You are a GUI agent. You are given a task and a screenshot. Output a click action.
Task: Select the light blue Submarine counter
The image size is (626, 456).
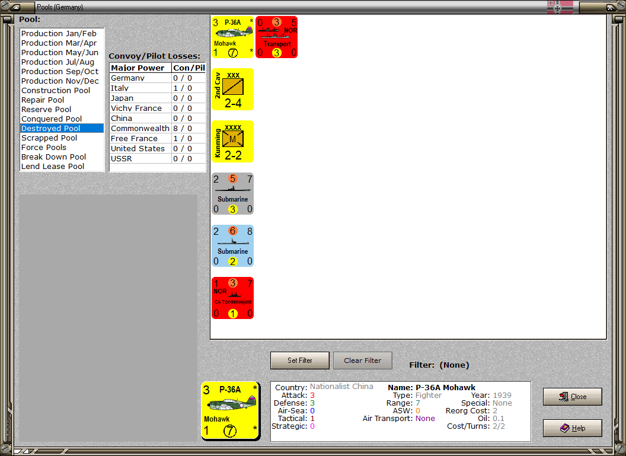click(233, 245)
